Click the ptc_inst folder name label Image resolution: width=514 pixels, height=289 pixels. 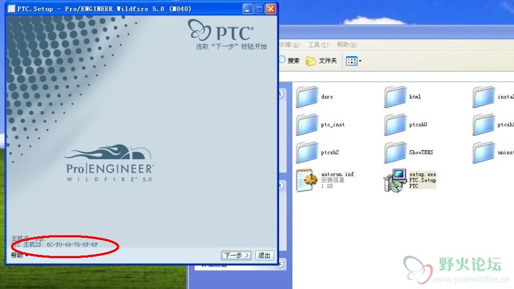click(333, 125)
